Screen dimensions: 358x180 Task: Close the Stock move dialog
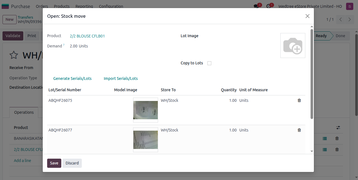(307, 16)
